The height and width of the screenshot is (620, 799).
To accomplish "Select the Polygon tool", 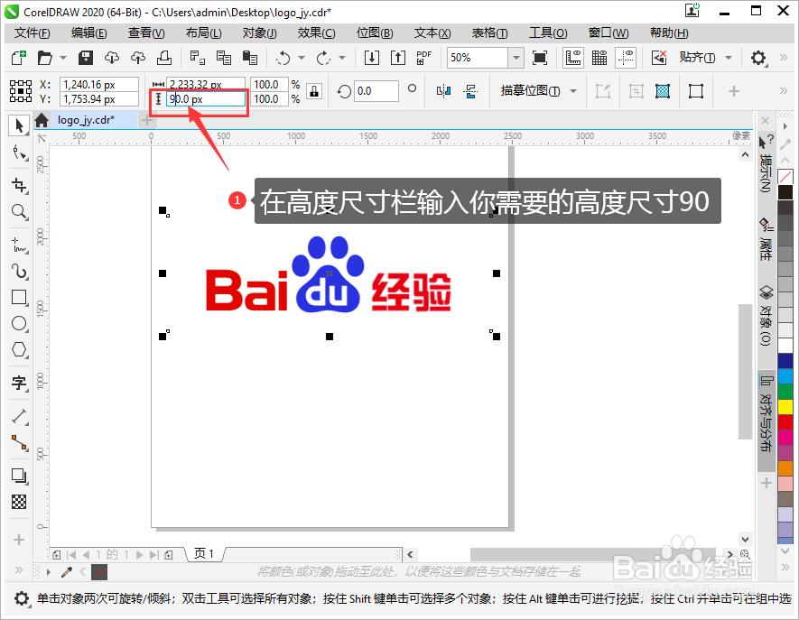I will (x=19, y=350).
